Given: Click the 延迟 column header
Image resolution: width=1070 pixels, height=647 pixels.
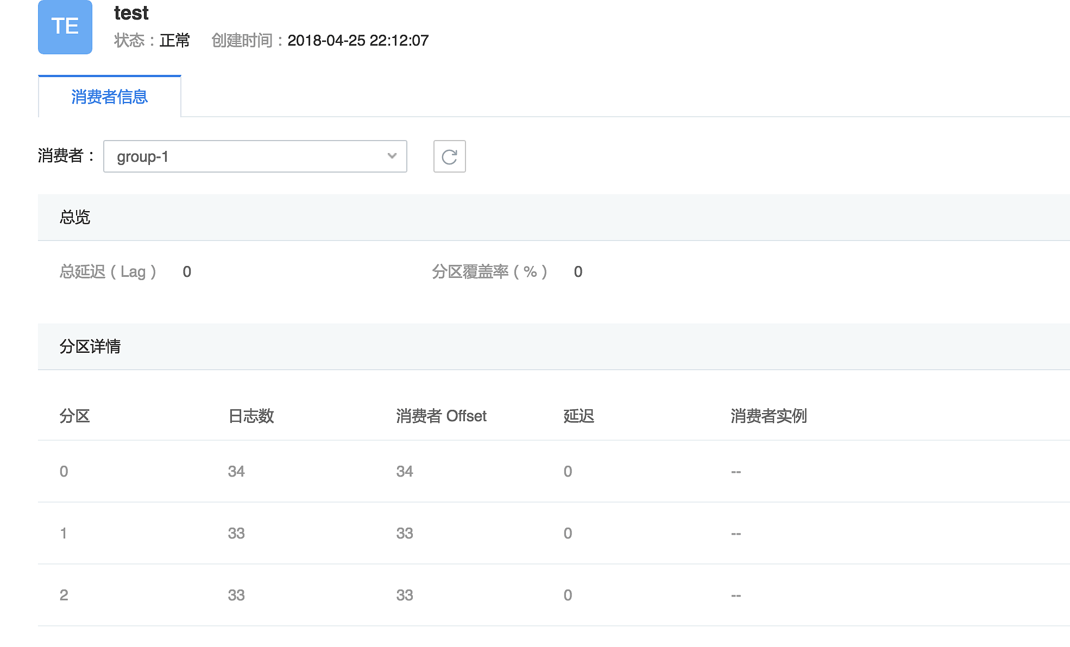Looking at the screenshot, I should [578, 416].
